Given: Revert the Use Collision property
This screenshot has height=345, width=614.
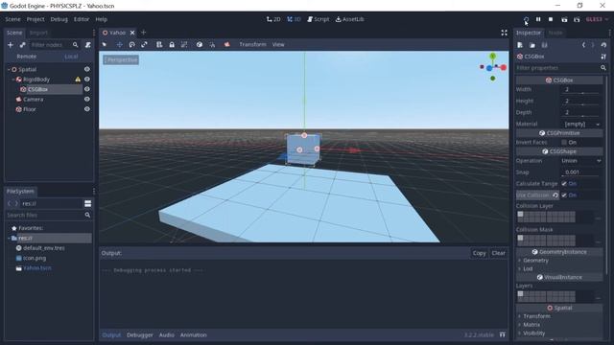Looking at the screenshot, I should [555, 195].
